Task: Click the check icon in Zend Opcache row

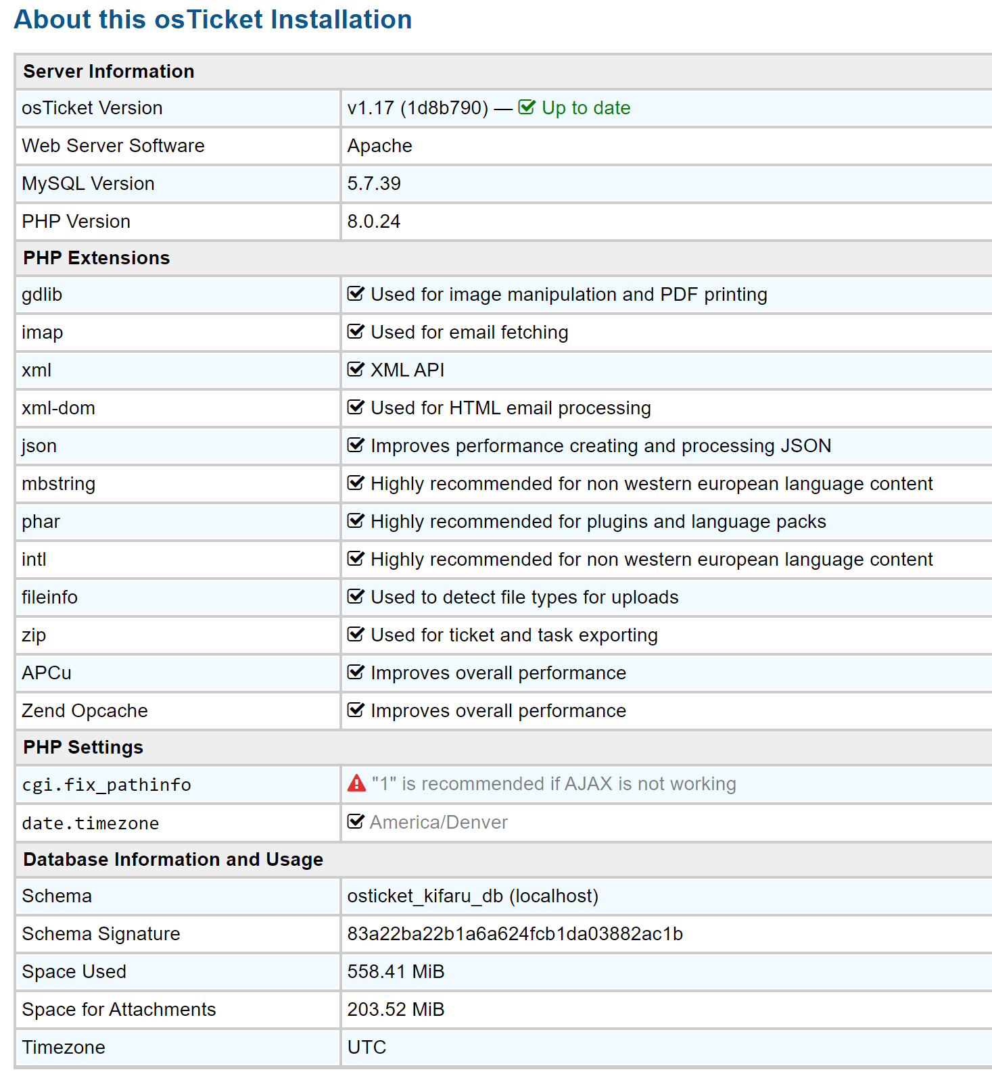Action: pos(356,710)
